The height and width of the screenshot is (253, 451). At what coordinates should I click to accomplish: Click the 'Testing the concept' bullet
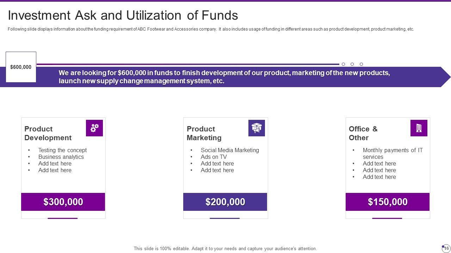(x=62, y=150)
